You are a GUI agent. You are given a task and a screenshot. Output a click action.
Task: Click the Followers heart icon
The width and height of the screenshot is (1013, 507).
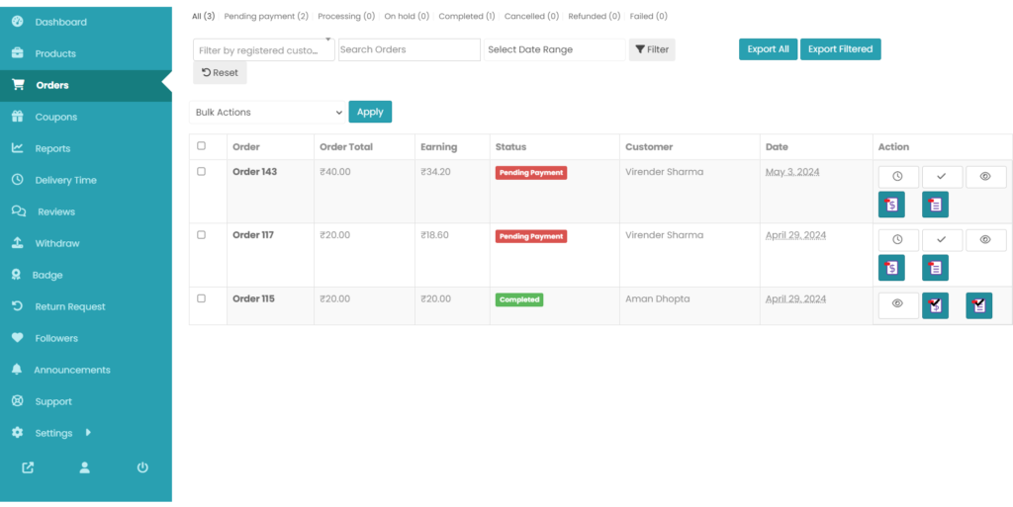tap(18, 337)
